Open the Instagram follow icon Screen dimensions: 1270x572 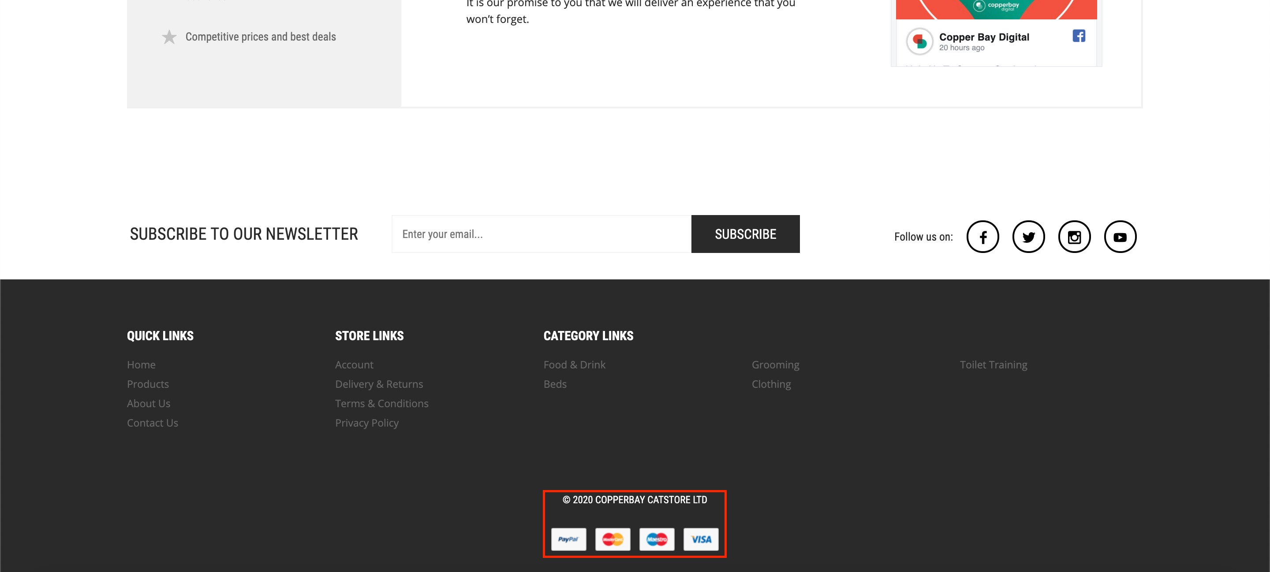pos(1074,237)
